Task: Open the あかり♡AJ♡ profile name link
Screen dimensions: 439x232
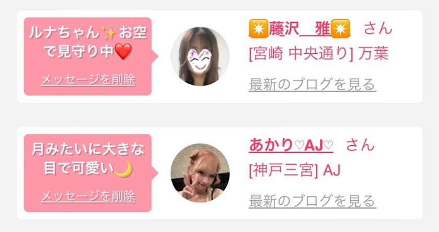Action: (x=291, y=145)
